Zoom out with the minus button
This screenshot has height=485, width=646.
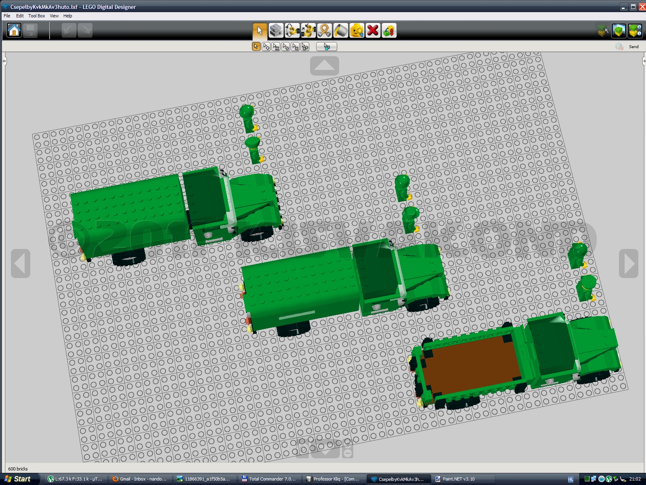[x=347, y=453]
